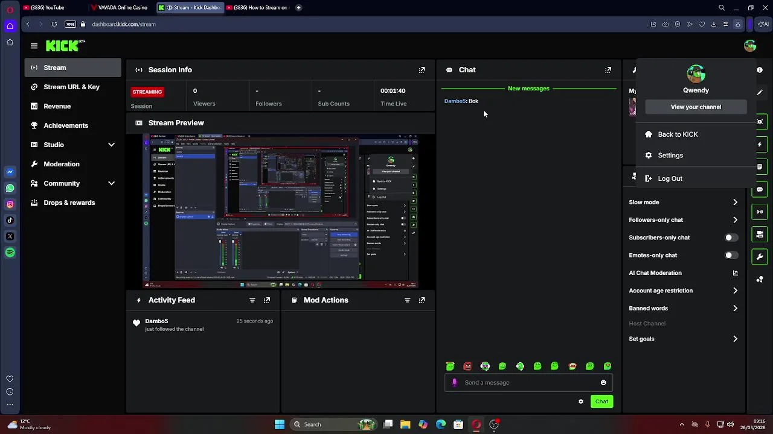
Task: Click the camera icon in right rail
Action: tap(760, 122)
